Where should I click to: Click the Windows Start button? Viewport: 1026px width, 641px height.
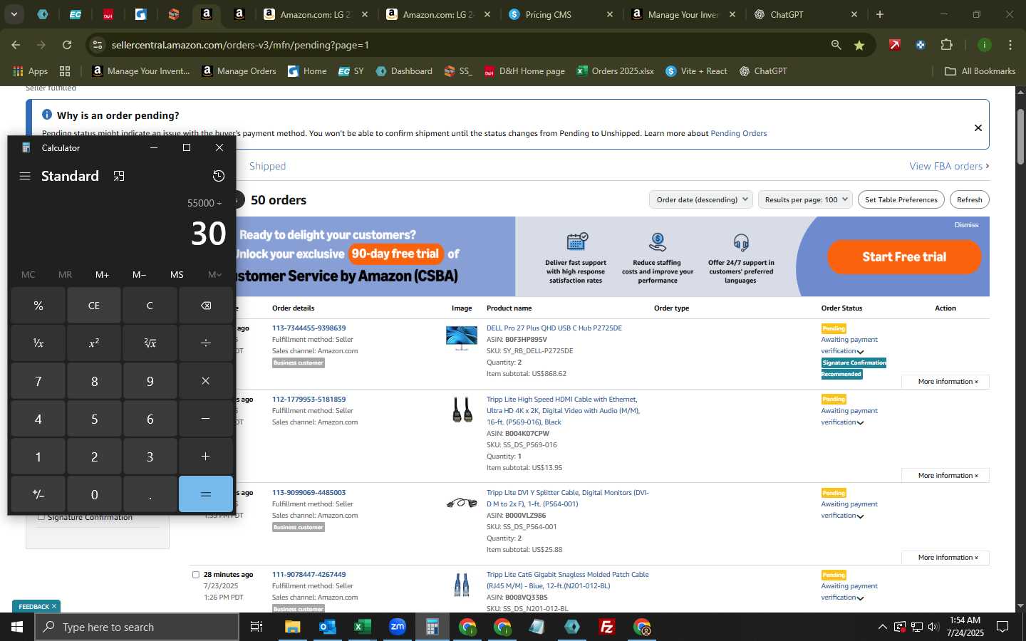[x=17, y=627]
